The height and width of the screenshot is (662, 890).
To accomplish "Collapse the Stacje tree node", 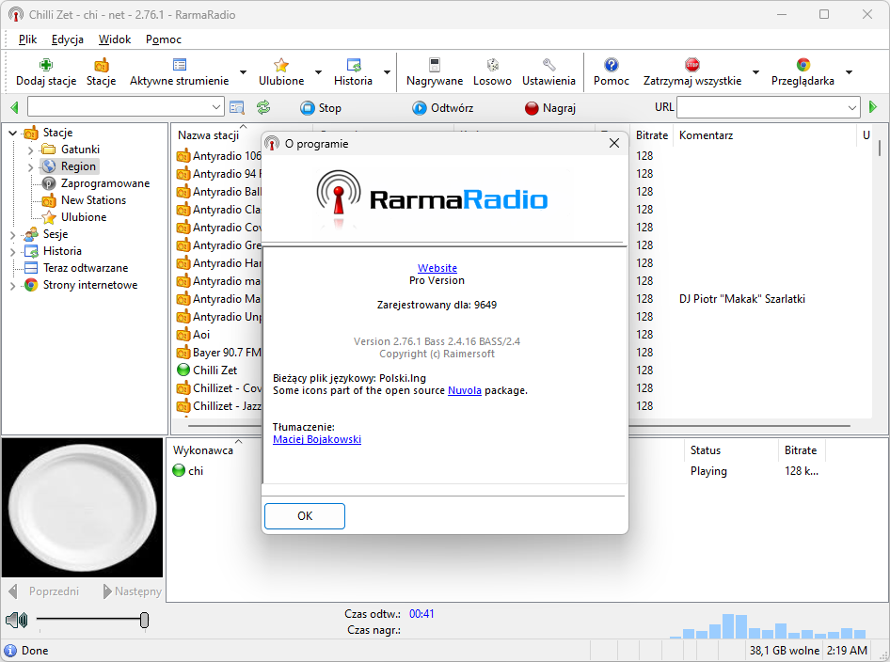I will tap(13, 134).
